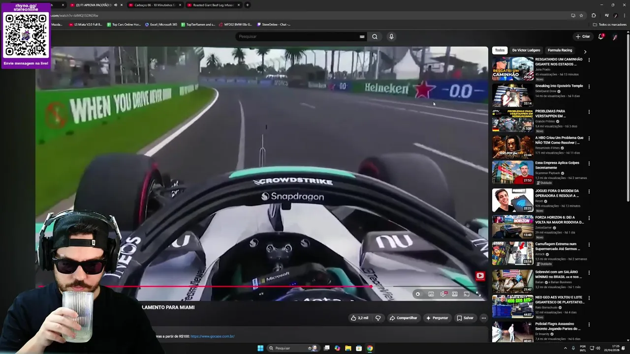Open the on-screen keyboard icon in search box

(x=362, y=36)
